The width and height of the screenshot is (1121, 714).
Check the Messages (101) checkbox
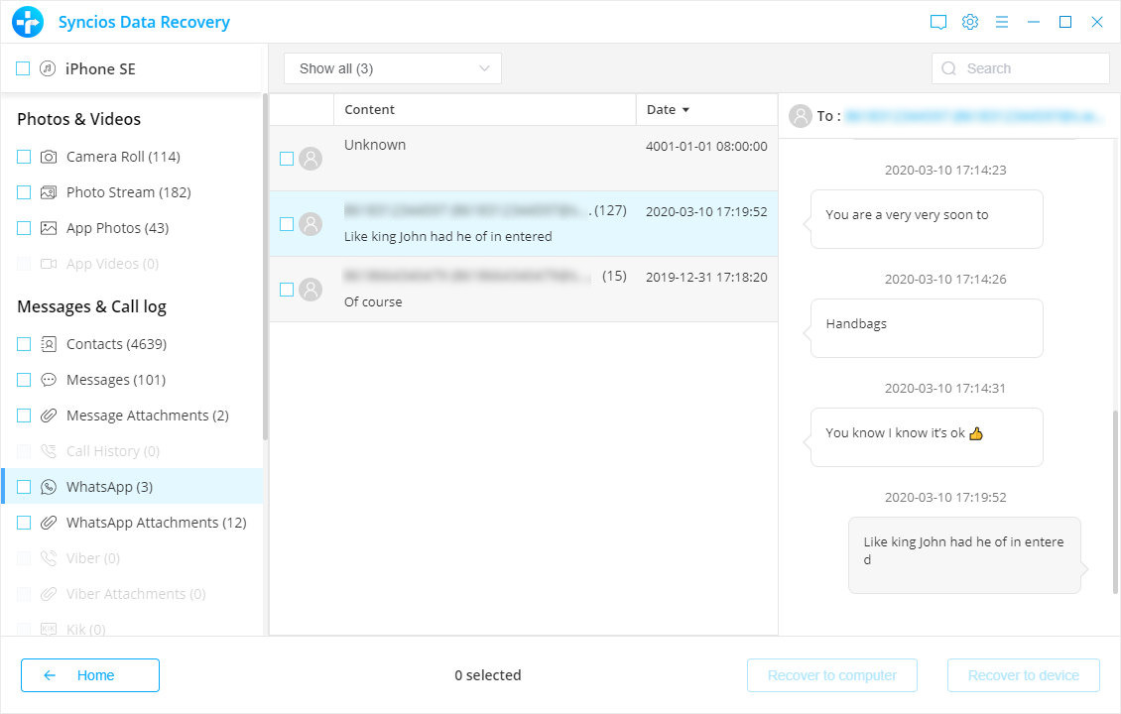click(24, 380)
